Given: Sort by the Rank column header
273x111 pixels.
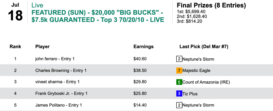Looking at the screenshot, I should coord(15,47).
